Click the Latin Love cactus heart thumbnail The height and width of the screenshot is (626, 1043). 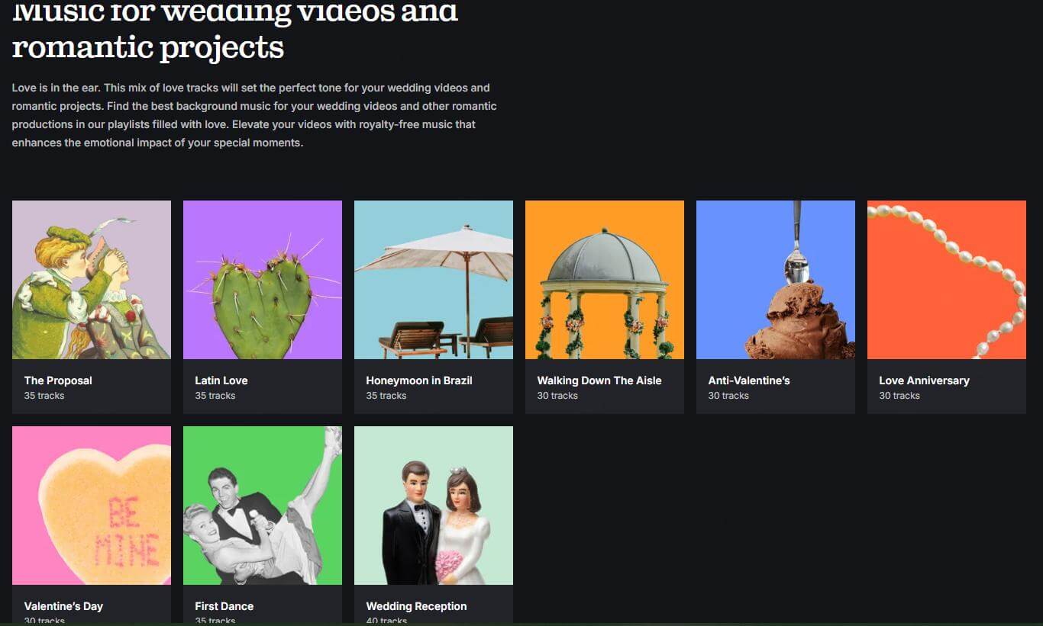point(263,280)
